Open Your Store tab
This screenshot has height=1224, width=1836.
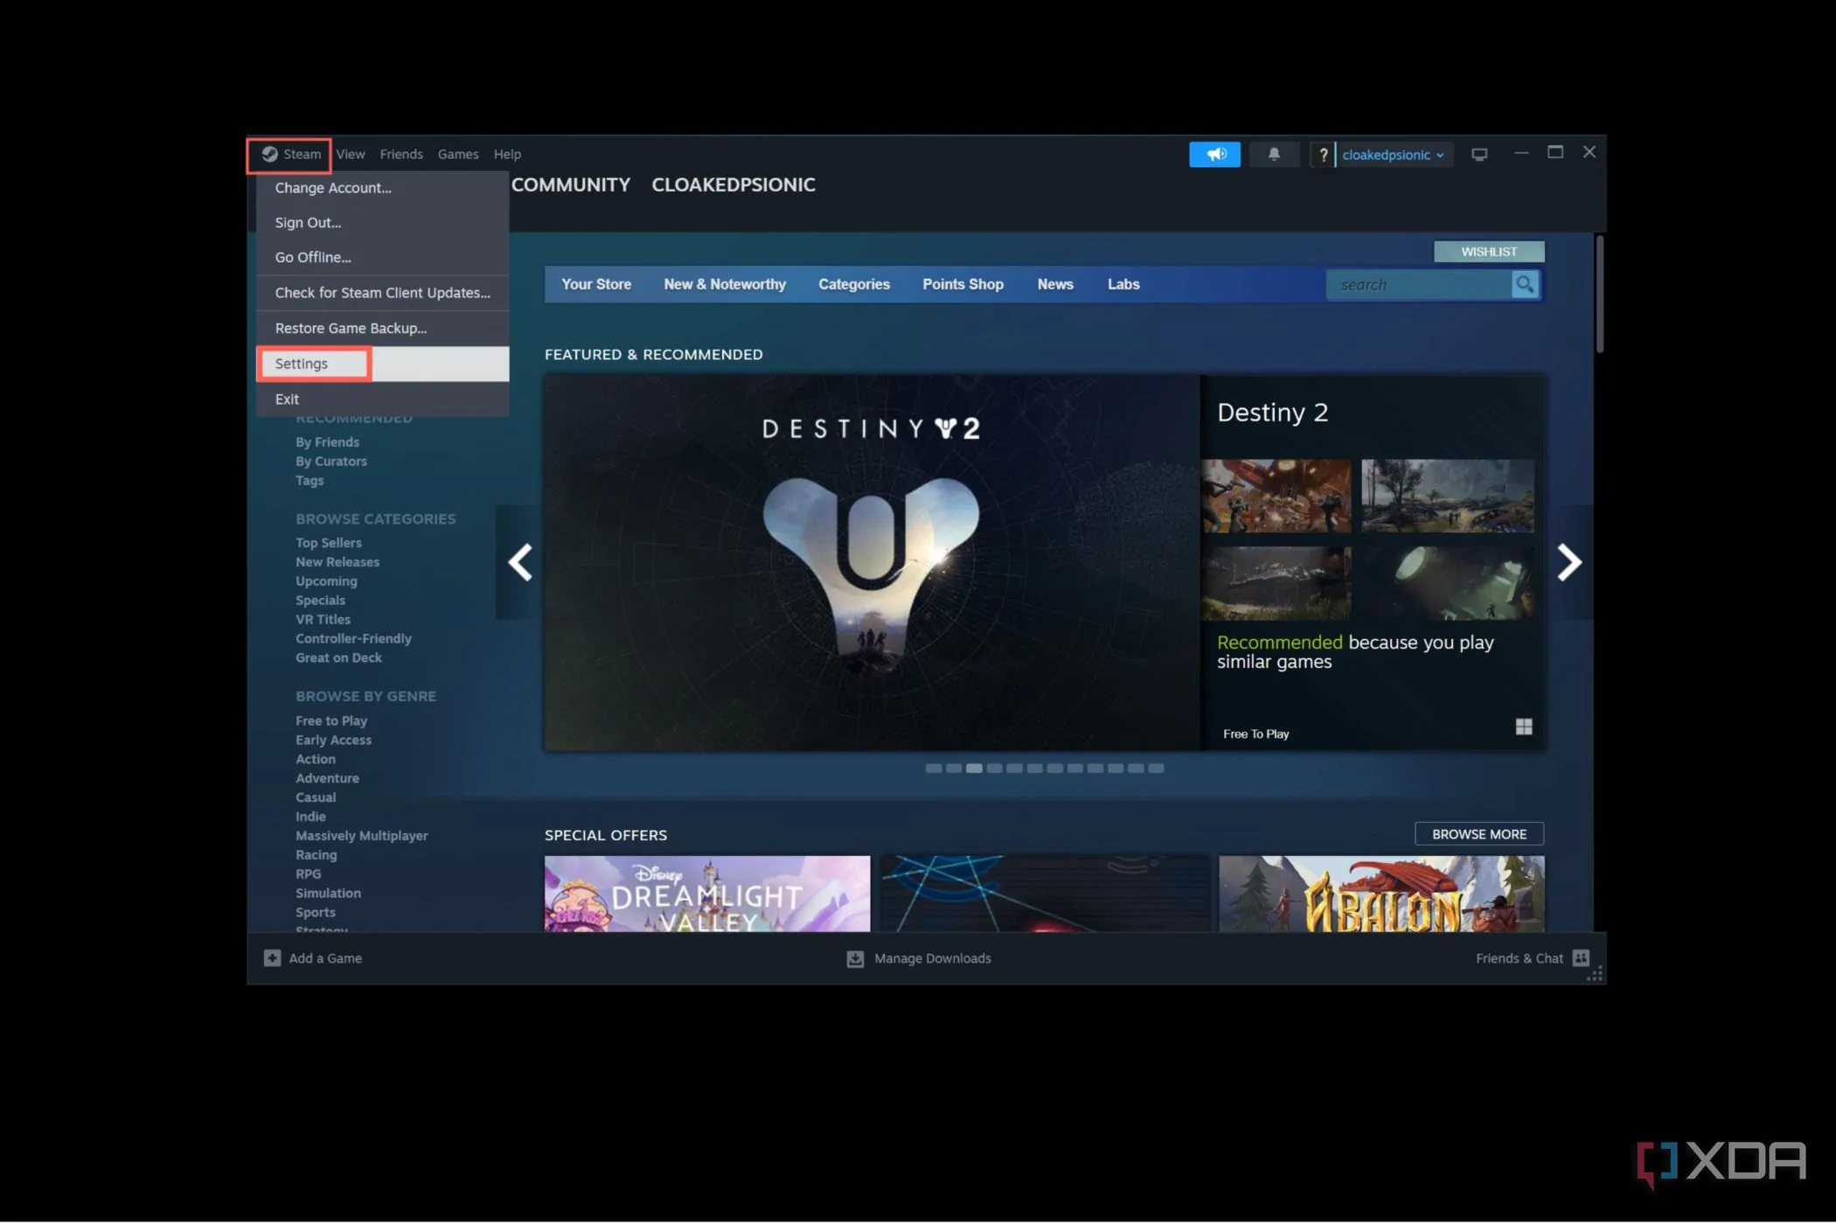pyautogui.click(x=596, y=285)
